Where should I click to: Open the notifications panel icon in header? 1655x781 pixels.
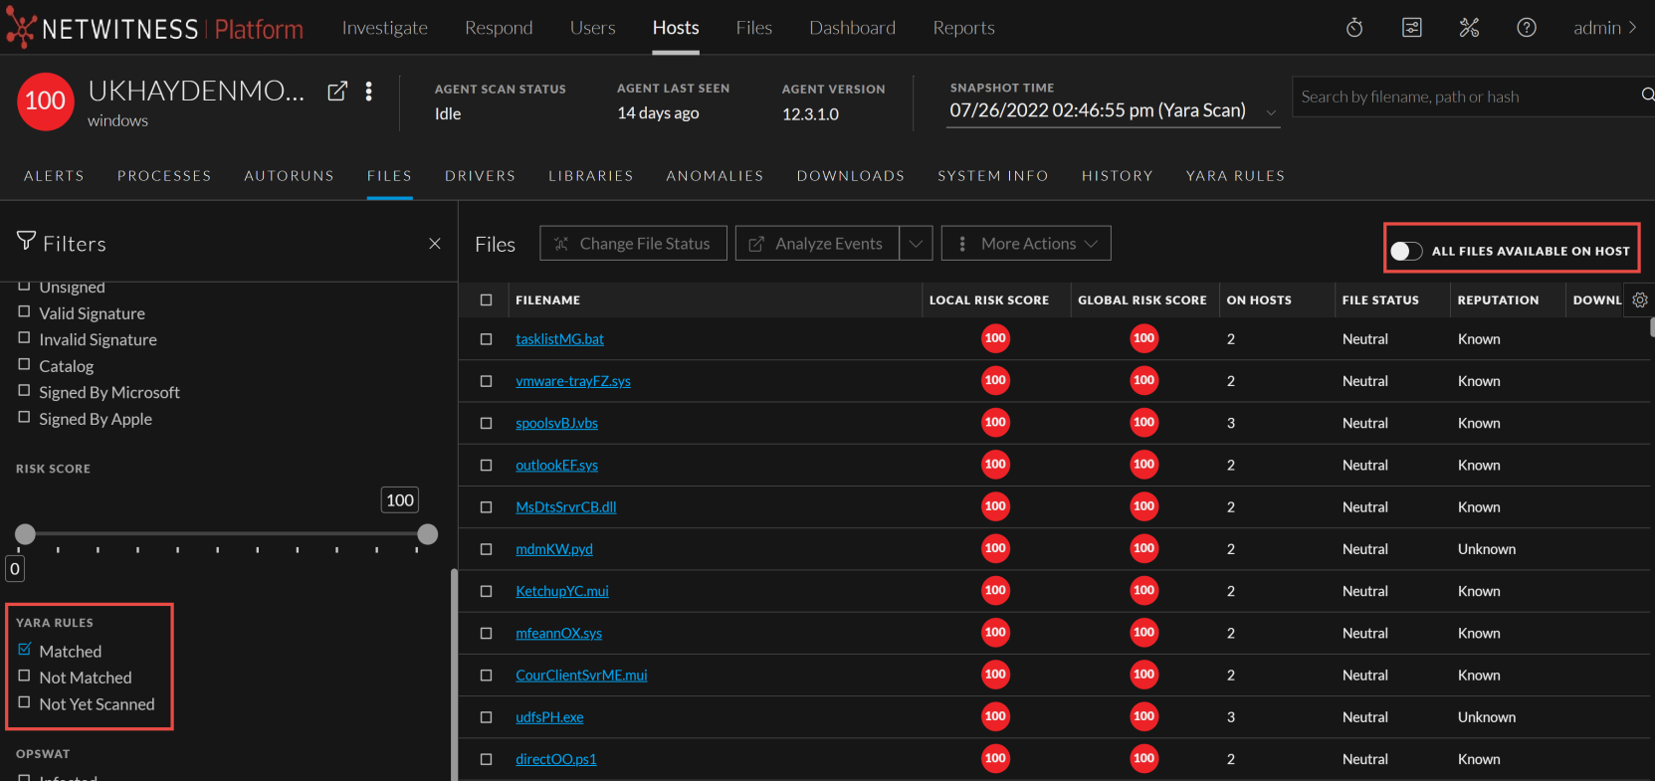1411,28
